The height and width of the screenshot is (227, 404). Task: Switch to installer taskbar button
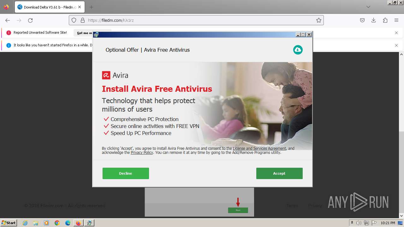(x=90, y=223)
